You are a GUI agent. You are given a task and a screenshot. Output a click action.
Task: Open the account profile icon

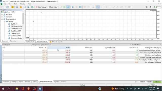point(150,7)
